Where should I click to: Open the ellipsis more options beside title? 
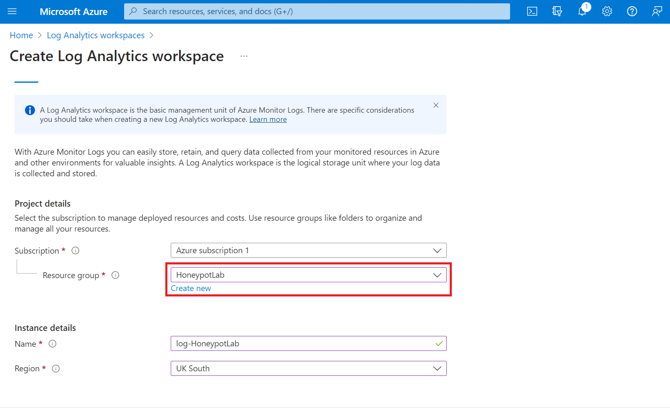(244, 56)
